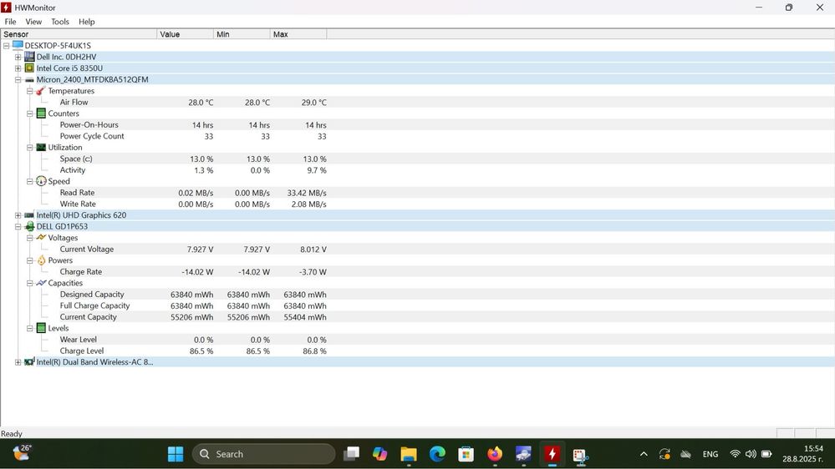Open Firefox from the taskbar
This screenshot has width=835, height=469.
pyautogui.click(x=495, y=454)
